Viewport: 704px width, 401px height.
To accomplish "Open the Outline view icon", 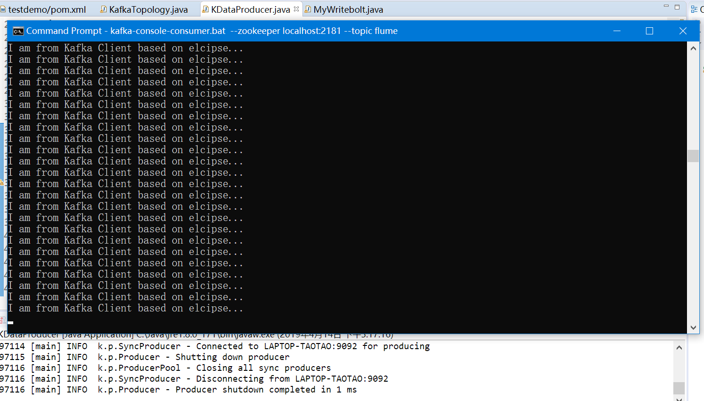I will pyautogui.click(x=694, y=9).
